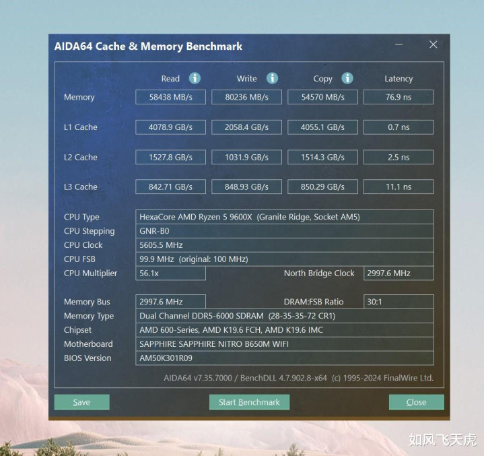Click the info icon next to Copy
Screen dimensions: 484x456
pyautogui.click(x=347, y=78)
